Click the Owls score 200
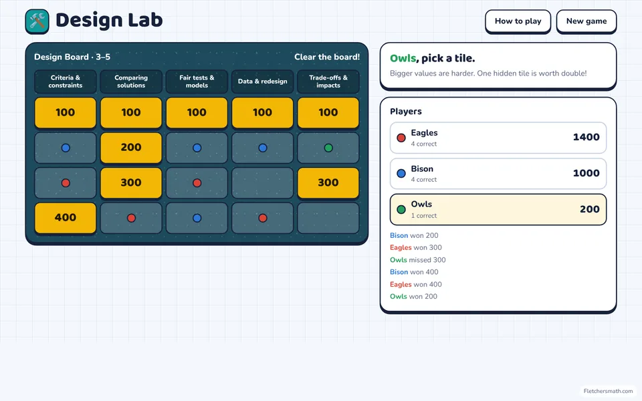The image size is (642, 401). [x=590, y=209]
